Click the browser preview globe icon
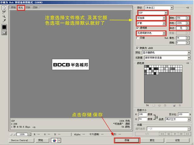Viewport: 194px width, 145px height. (x=54, y=140)
